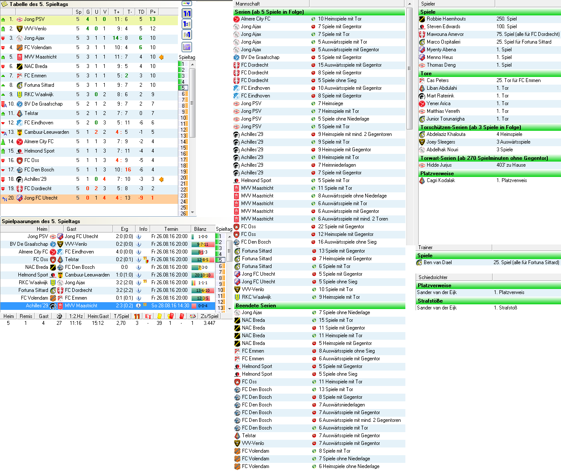Open info icon for Fortuna Sittard vs FC Dordrecht
The image size is (561, 471).
click(x=139, y=290)
